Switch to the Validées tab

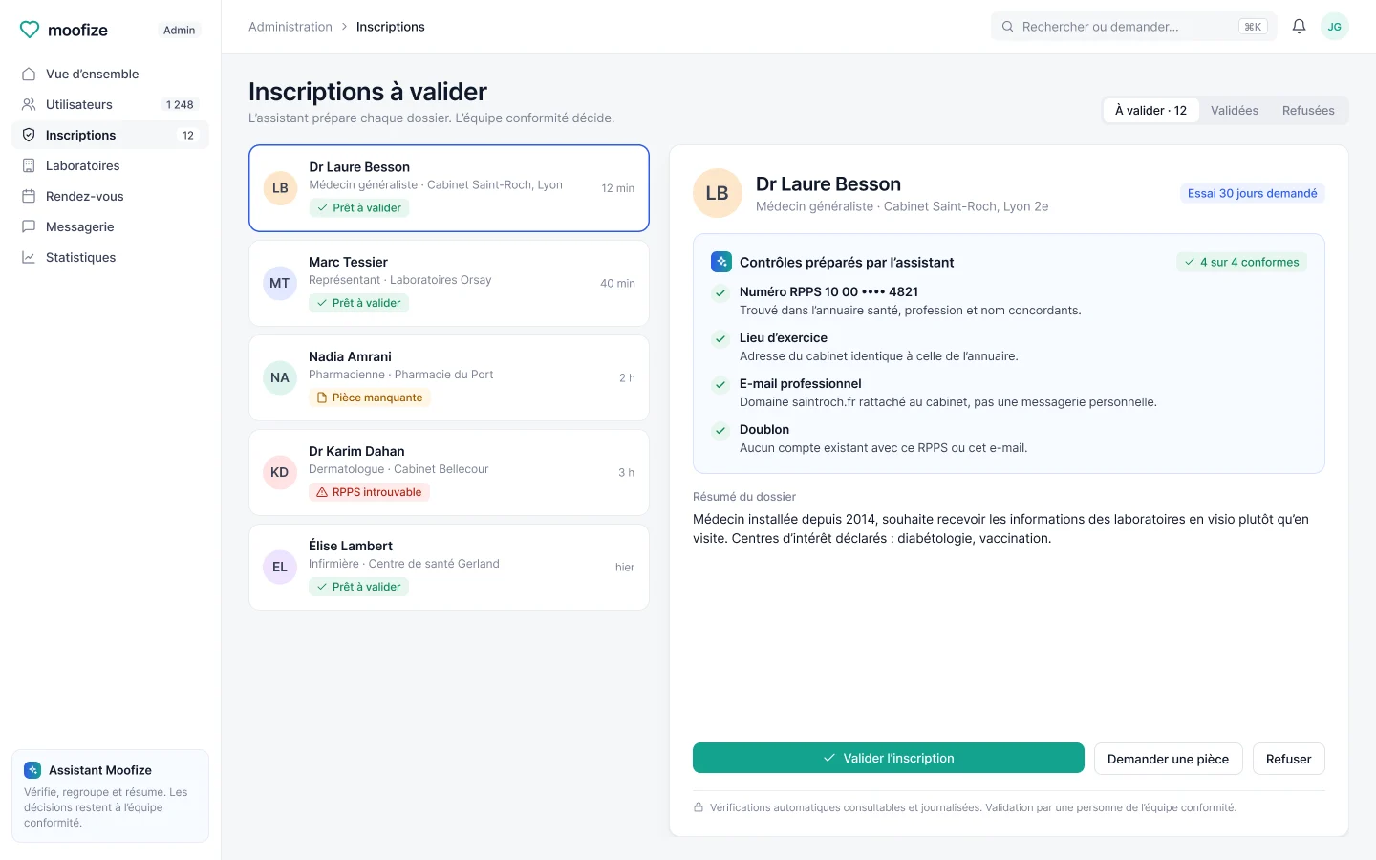click(x=1234, y=111)
